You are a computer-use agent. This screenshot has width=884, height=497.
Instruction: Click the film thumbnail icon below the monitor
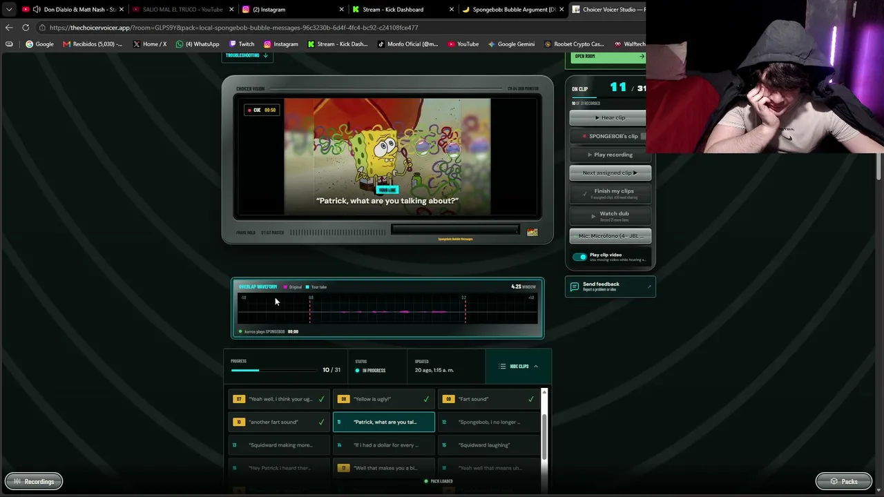tap(532, 233)
